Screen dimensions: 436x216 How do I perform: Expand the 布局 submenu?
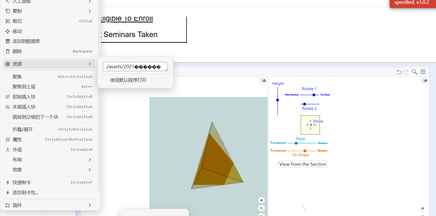point(90,160)
